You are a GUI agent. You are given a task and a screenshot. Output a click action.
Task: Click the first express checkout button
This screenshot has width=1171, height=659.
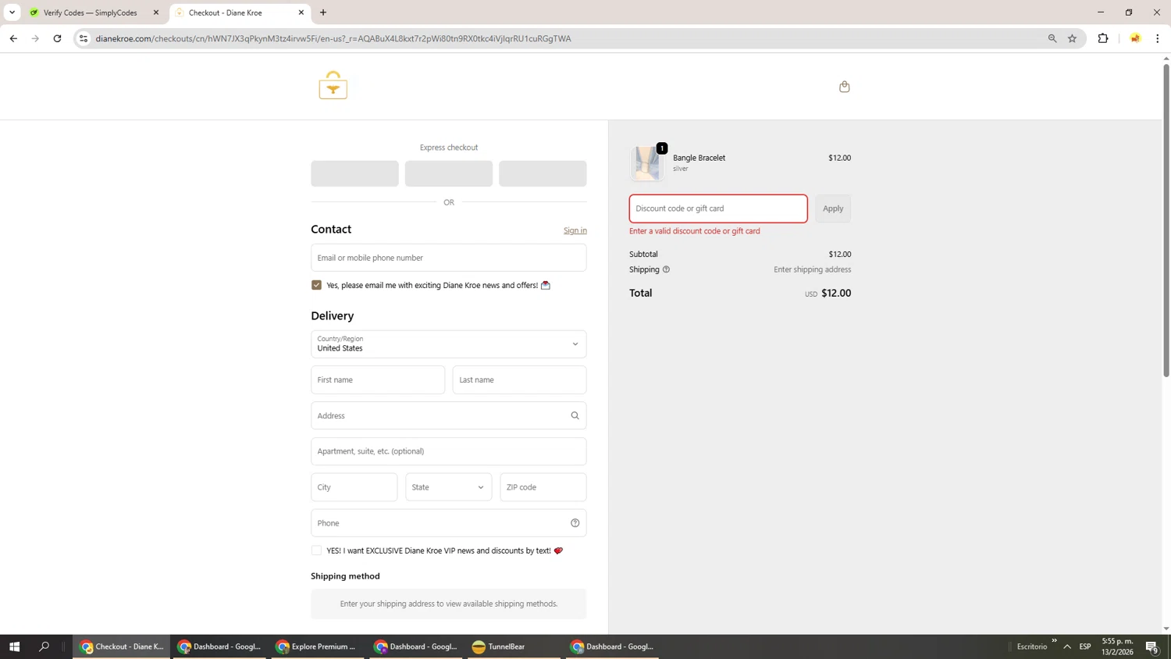(x=354, y=173)
